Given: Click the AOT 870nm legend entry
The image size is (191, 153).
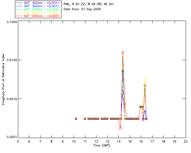Looking at the screenshot, I should point(38,13).
